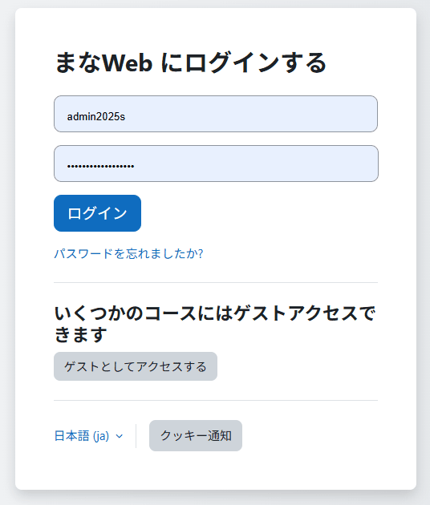The image size is (430, 505).
Task: Click the password dots in the field
Action: 100,166
